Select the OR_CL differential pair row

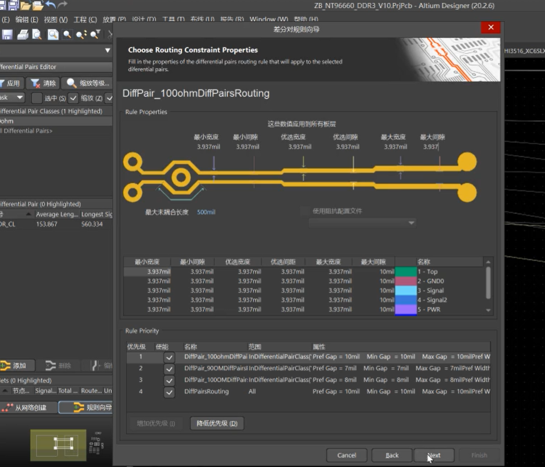(56, 225)
